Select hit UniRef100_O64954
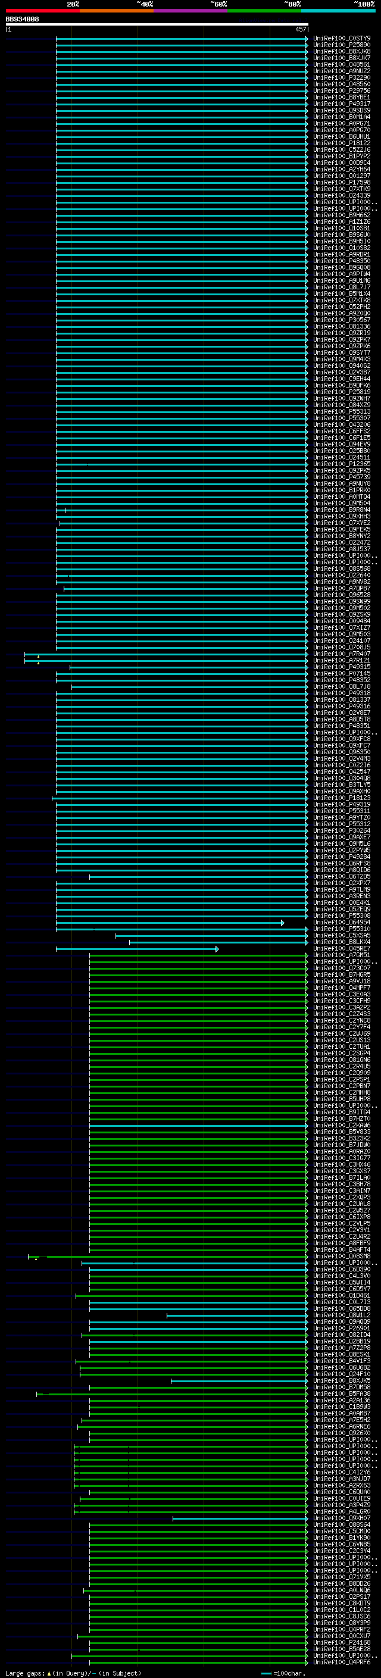381x1678 pixels. (x=342, y=923)
